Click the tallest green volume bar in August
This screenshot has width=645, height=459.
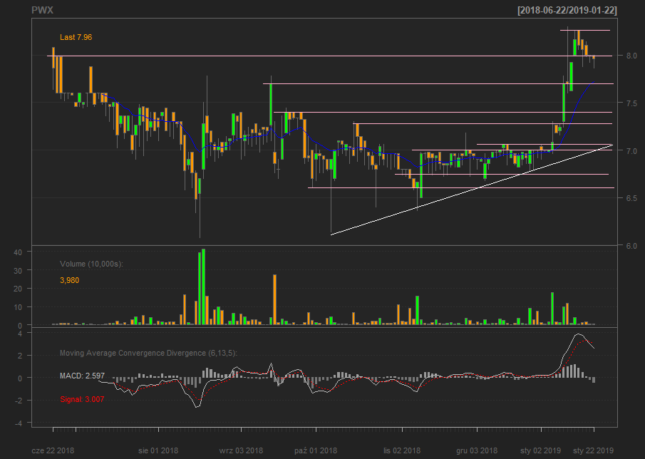pyautogui.click(x=203, y=287)
